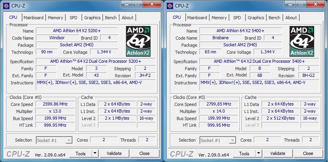Click CPU-Z app icon in right window title bar
The height and width of the screenshot is (162, 328).
click(x=170, y=6)
